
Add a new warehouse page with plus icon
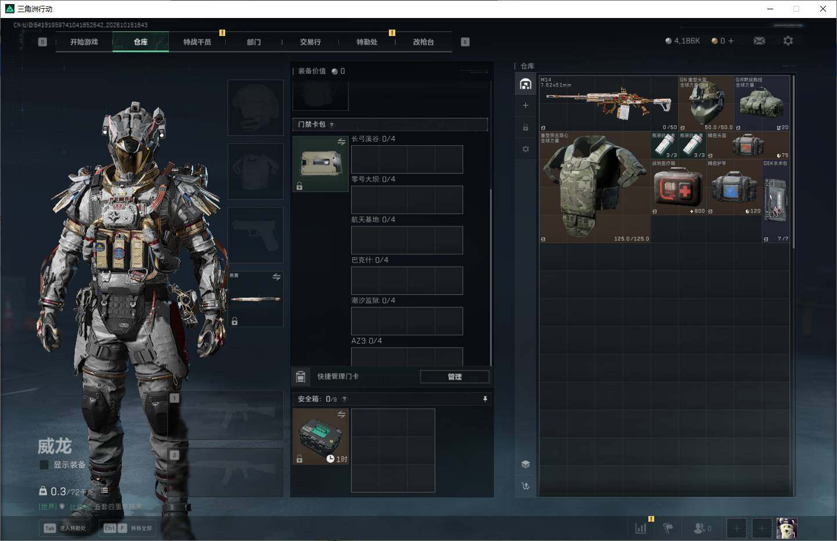click(525, 105)
